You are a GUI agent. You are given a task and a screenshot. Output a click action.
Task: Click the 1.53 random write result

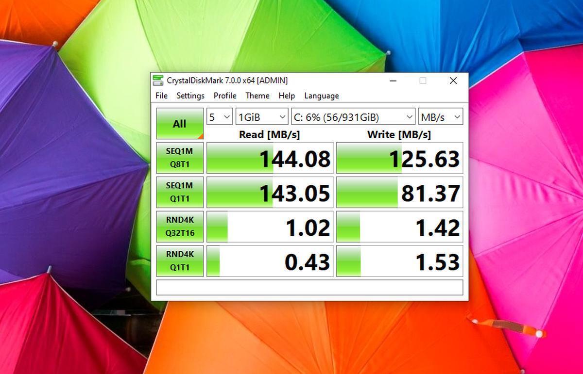(x=400, y=261)
